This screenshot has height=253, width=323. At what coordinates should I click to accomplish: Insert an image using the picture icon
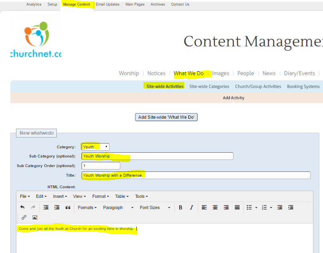pyautogui.click(x=35, y=217)
